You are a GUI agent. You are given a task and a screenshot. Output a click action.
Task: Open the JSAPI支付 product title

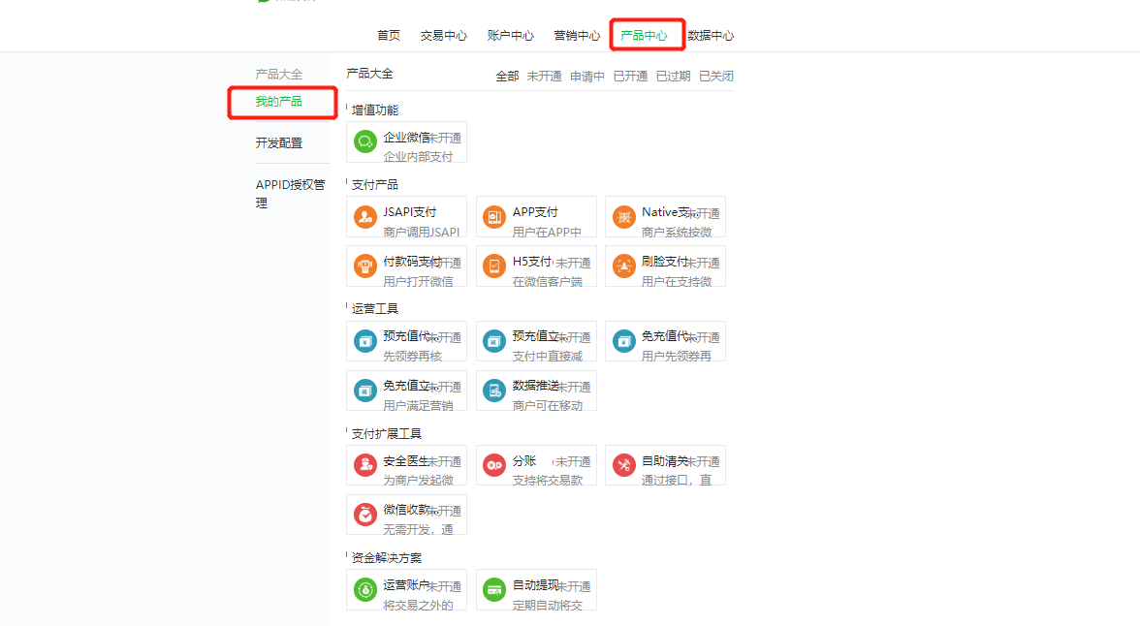(409, 211)
